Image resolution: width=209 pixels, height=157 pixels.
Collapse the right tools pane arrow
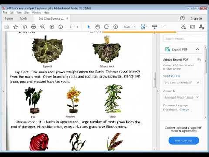click(158, 91)
